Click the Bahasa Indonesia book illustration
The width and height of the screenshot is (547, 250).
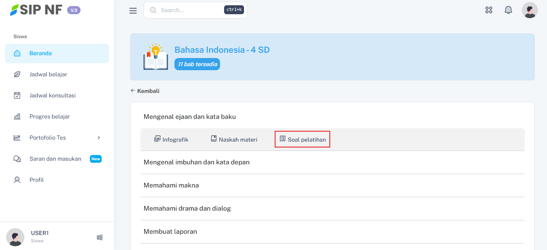pyautogui.click(x=155, y=57)
